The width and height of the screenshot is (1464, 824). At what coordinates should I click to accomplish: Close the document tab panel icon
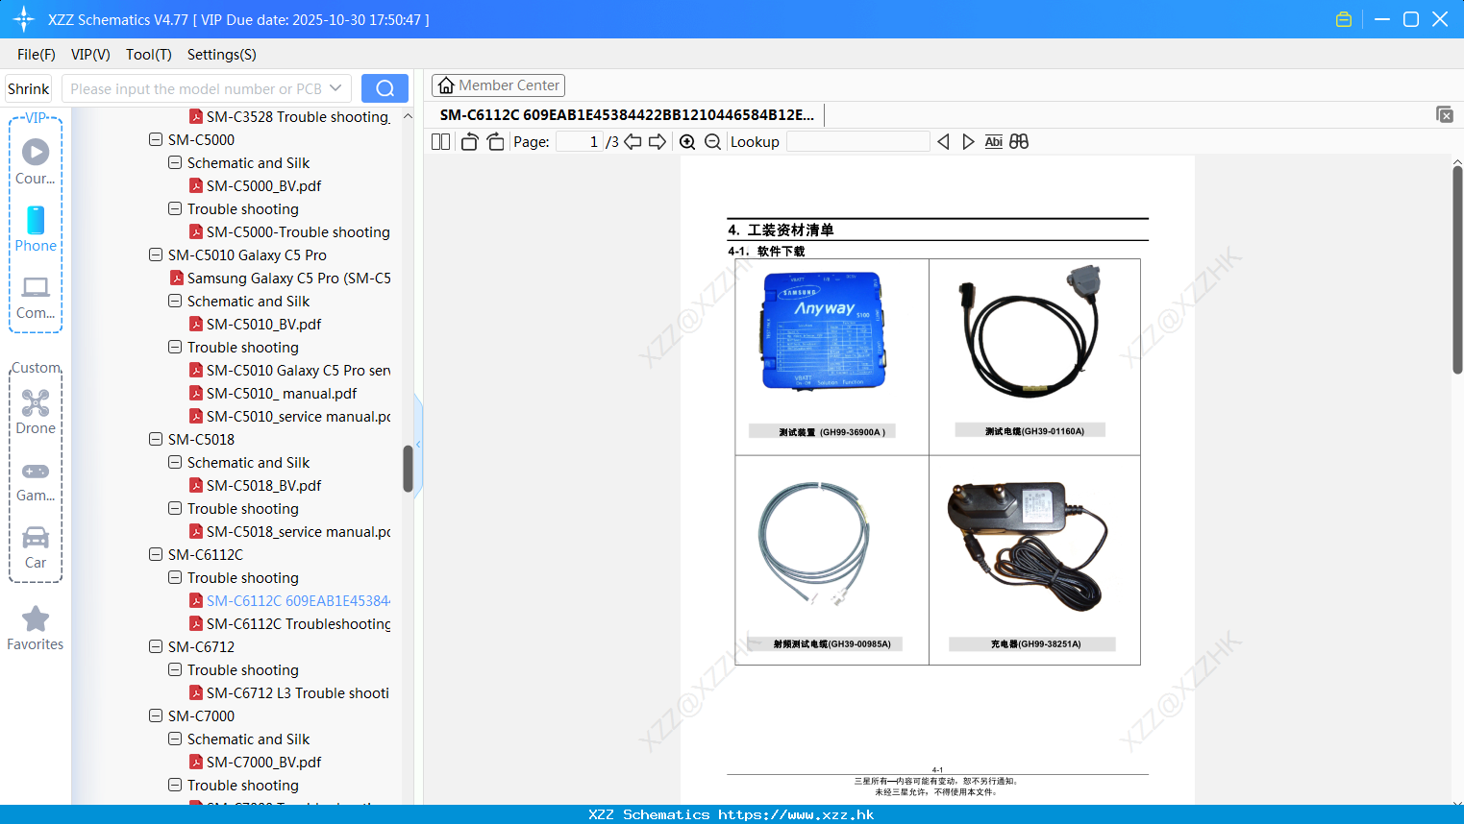coord(1445,114)
